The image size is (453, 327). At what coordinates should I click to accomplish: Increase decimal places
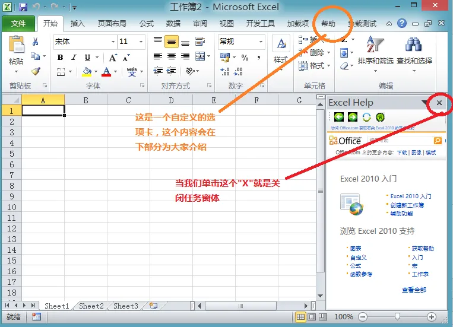(225, 71)
